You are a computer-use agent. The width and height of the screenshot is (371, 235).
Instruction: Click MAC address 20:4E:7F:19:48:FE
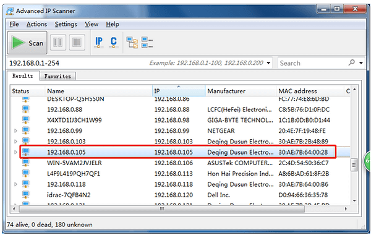pos(302,131)
